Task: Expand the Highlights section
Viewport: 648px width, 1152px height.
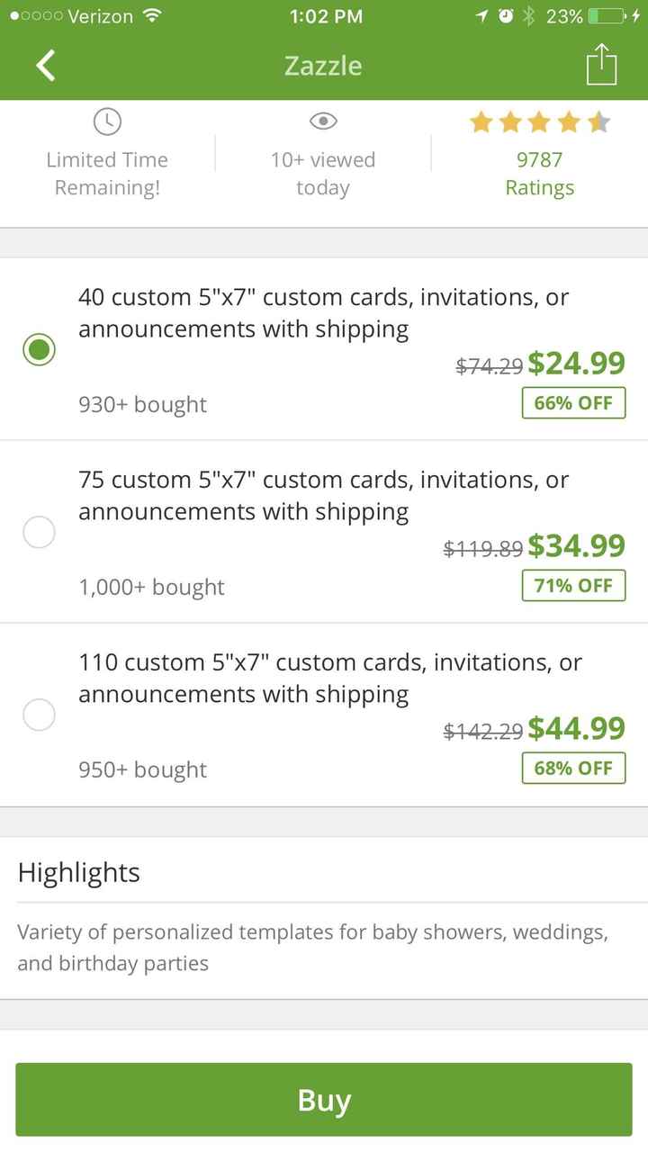Action: (78, 871)
